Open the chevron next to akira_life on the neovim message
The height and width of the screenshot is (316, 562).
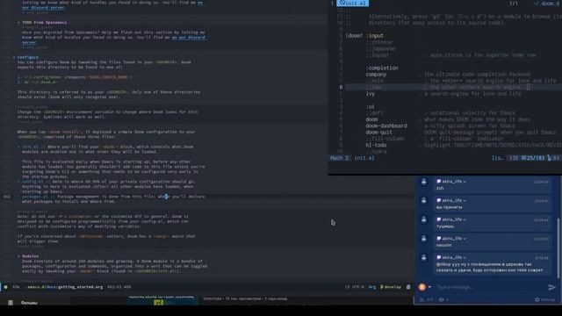[x=465, y=239]
